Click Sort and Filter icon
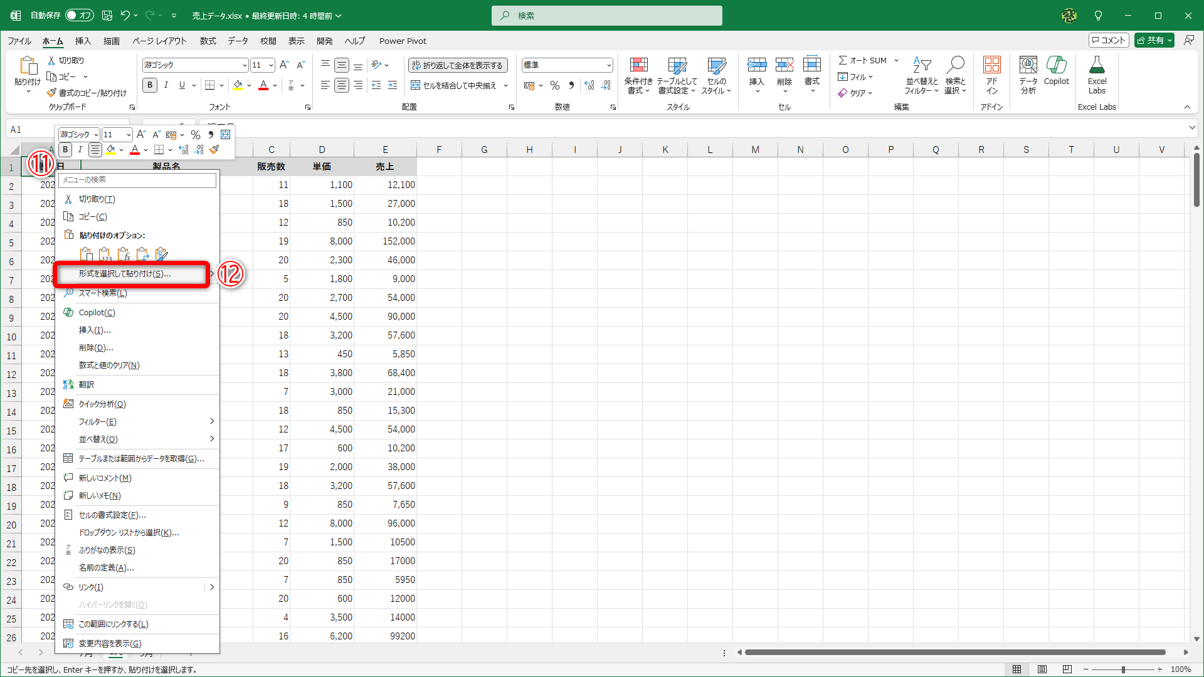The width and height of the screenshot is (1204, 677). tap(921, 65)
